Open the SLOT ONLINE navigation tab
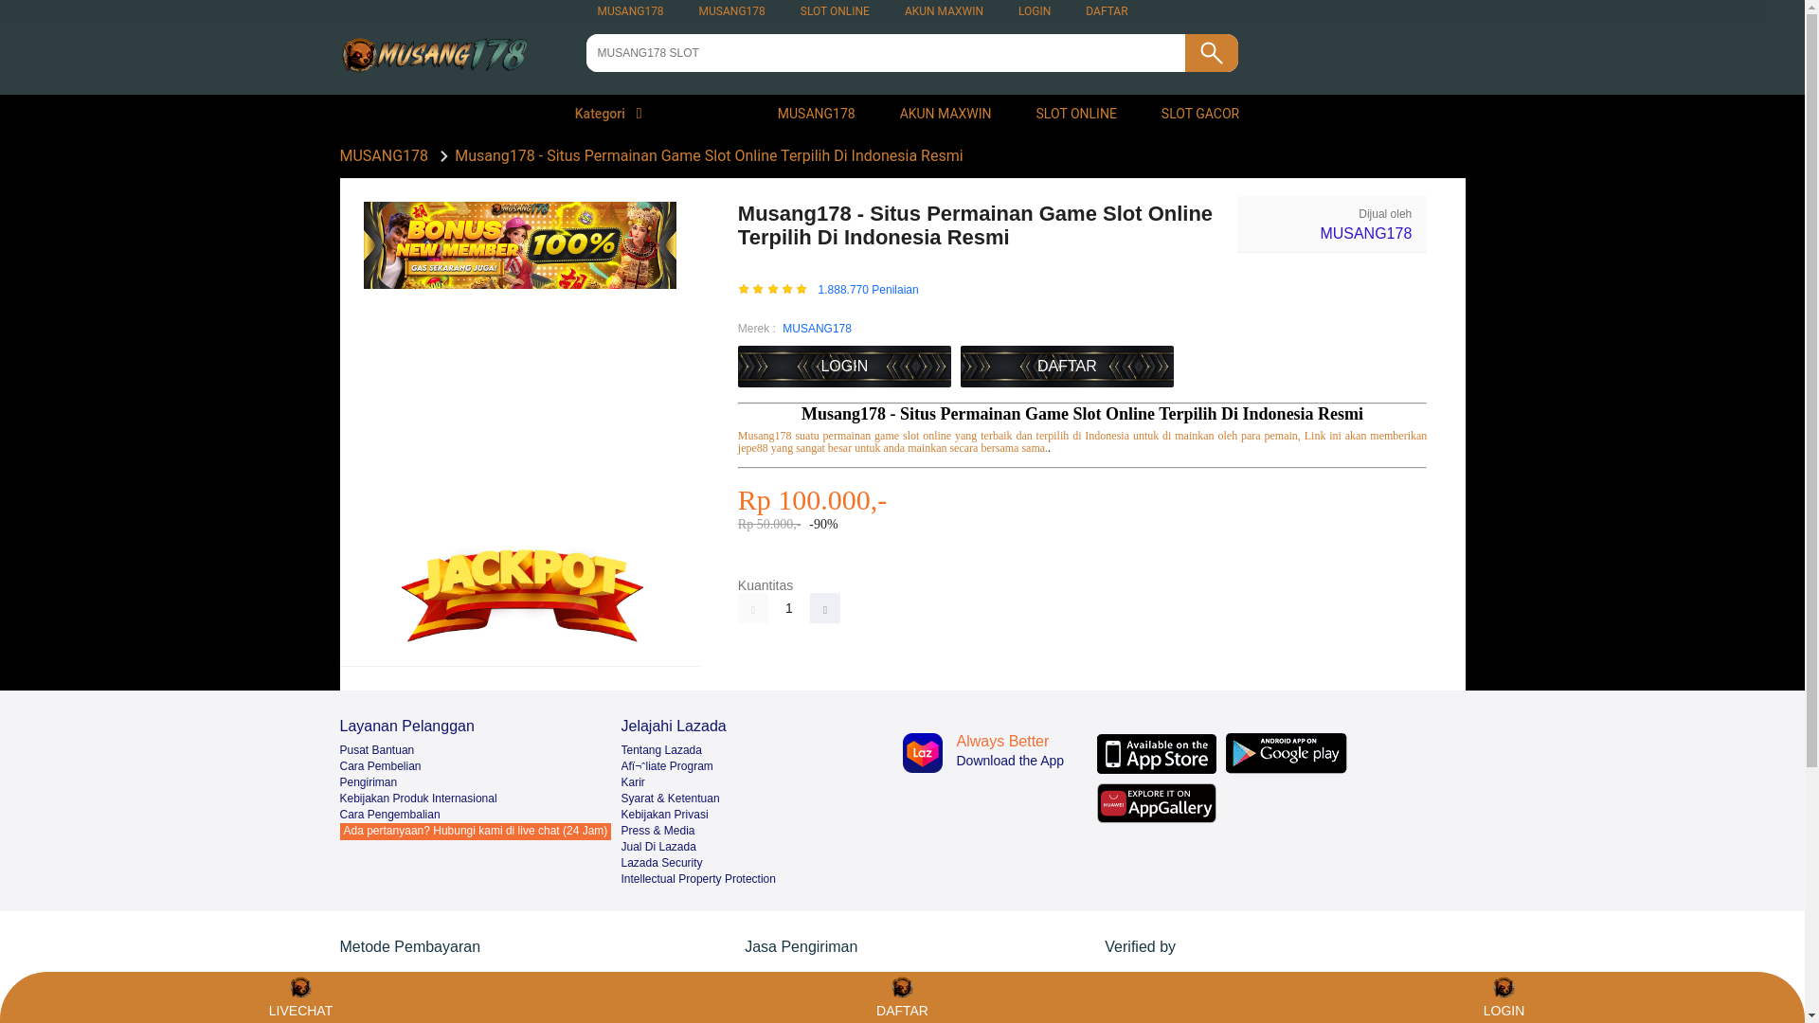 point(1075,114)
